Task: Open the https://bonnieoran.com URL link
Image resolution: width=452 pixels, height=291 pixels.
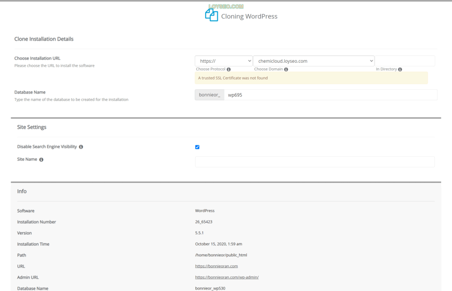Action: [x=217, y=266]
